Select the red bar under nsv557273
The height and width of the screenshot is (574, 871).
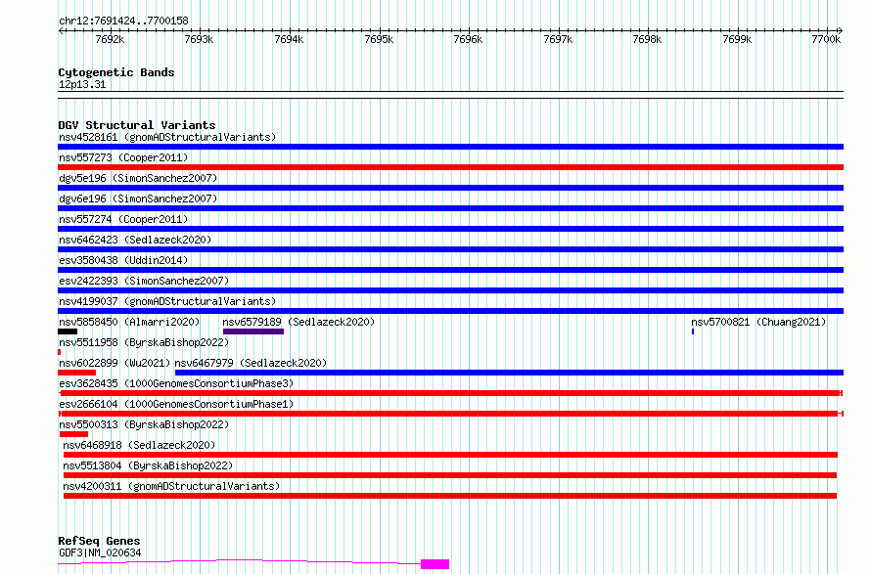coord(450,167)
